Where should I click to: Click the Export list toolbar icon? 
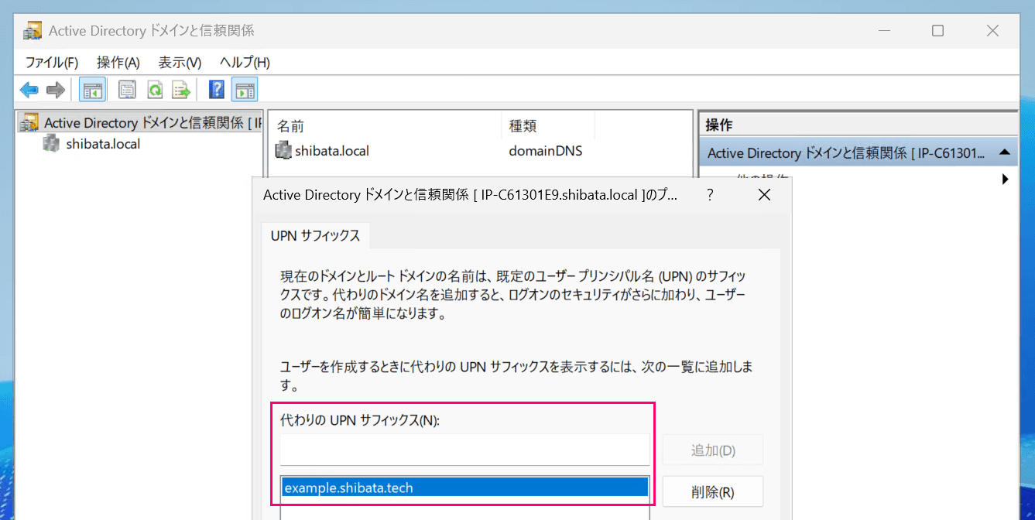(181, 91)
